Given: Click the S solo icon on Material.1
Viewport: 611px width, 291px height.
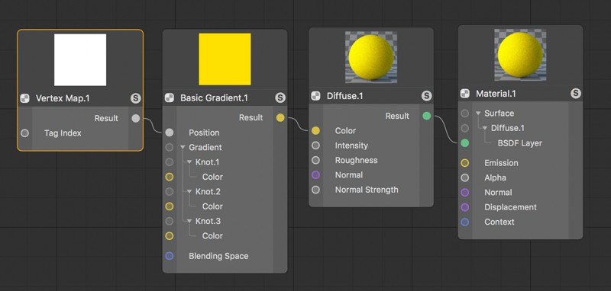Looking at the screenshot, I should [x=576, y=93].
